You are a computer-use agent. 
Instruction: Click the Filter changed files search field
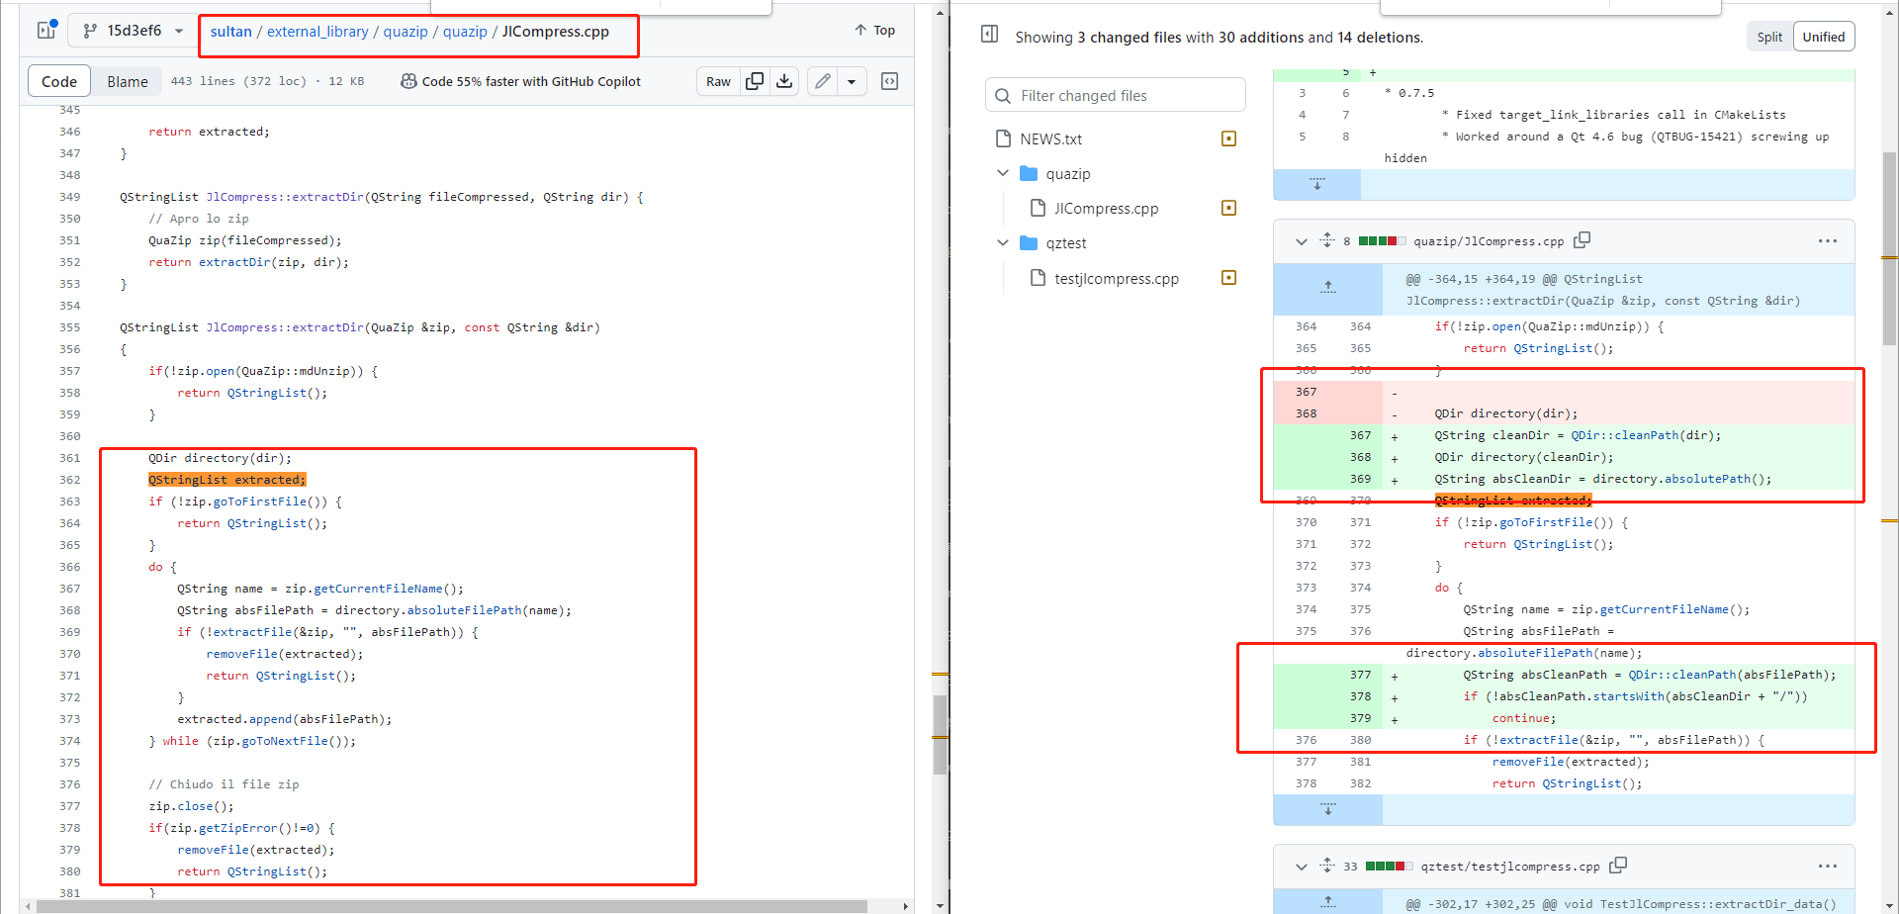coord(1115,95)
